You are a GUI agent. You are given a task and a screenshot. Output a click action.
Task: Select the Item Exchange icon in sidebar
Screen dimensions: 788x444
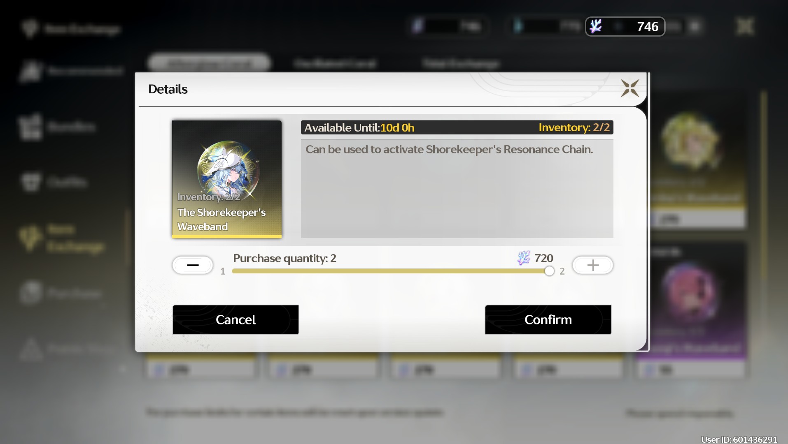pos(30,238)
